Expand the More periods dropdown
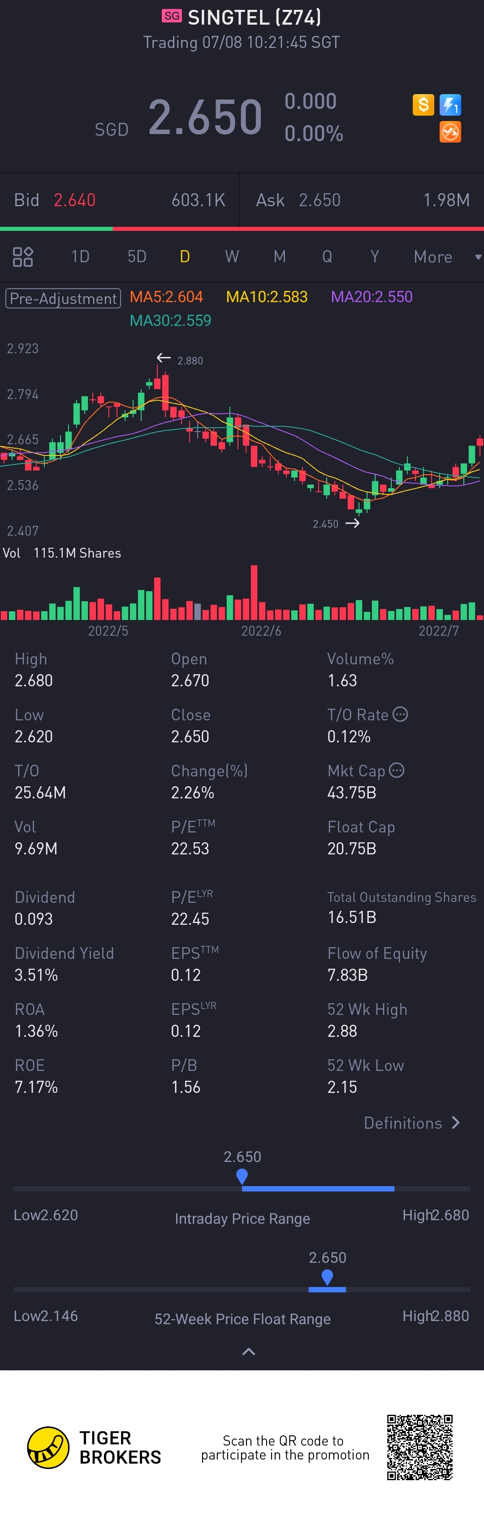 pos(447,257)
